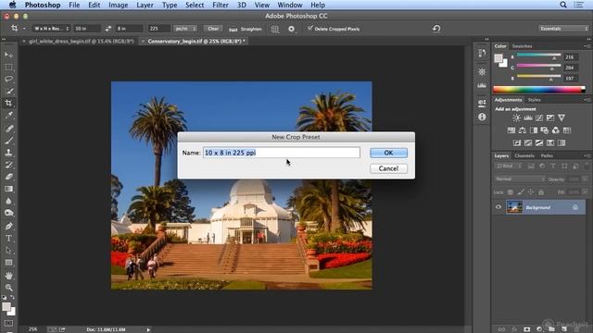The image size is (593, 333).
Task: Open the History panel icon
Action: click(482, 53)
